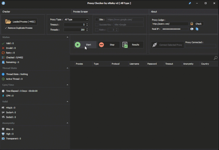
Task: Click the Start button with play icon
Action: (84, 45)
